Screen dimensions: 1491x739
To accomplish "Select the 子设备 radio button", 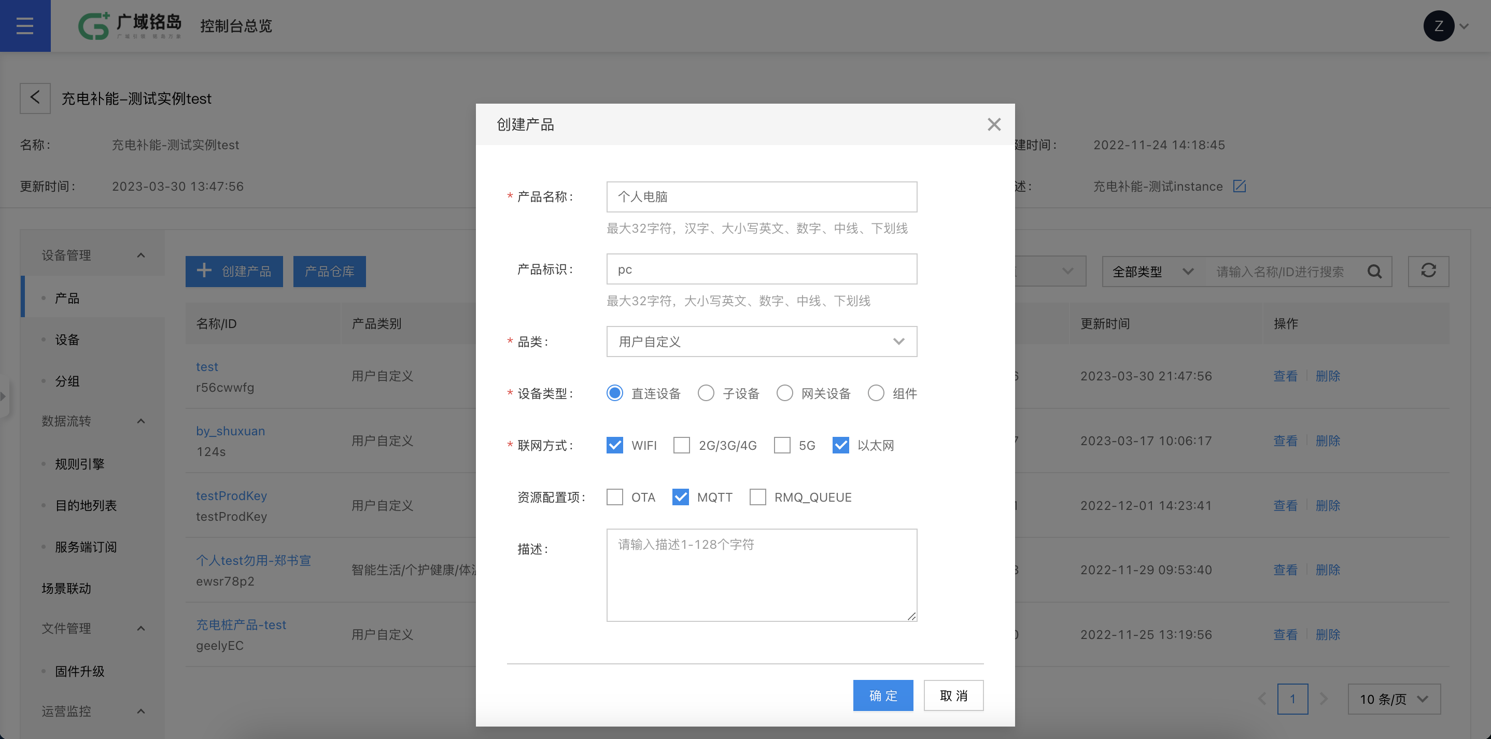I will point(706,393).
